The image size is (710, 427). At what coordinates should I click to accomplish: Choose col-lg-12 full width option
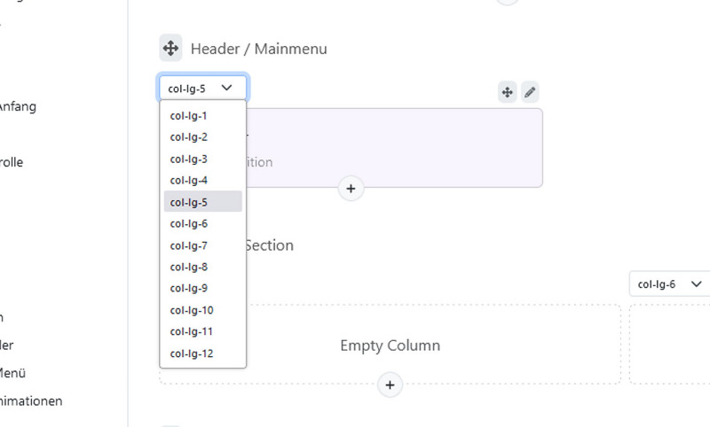203,353
